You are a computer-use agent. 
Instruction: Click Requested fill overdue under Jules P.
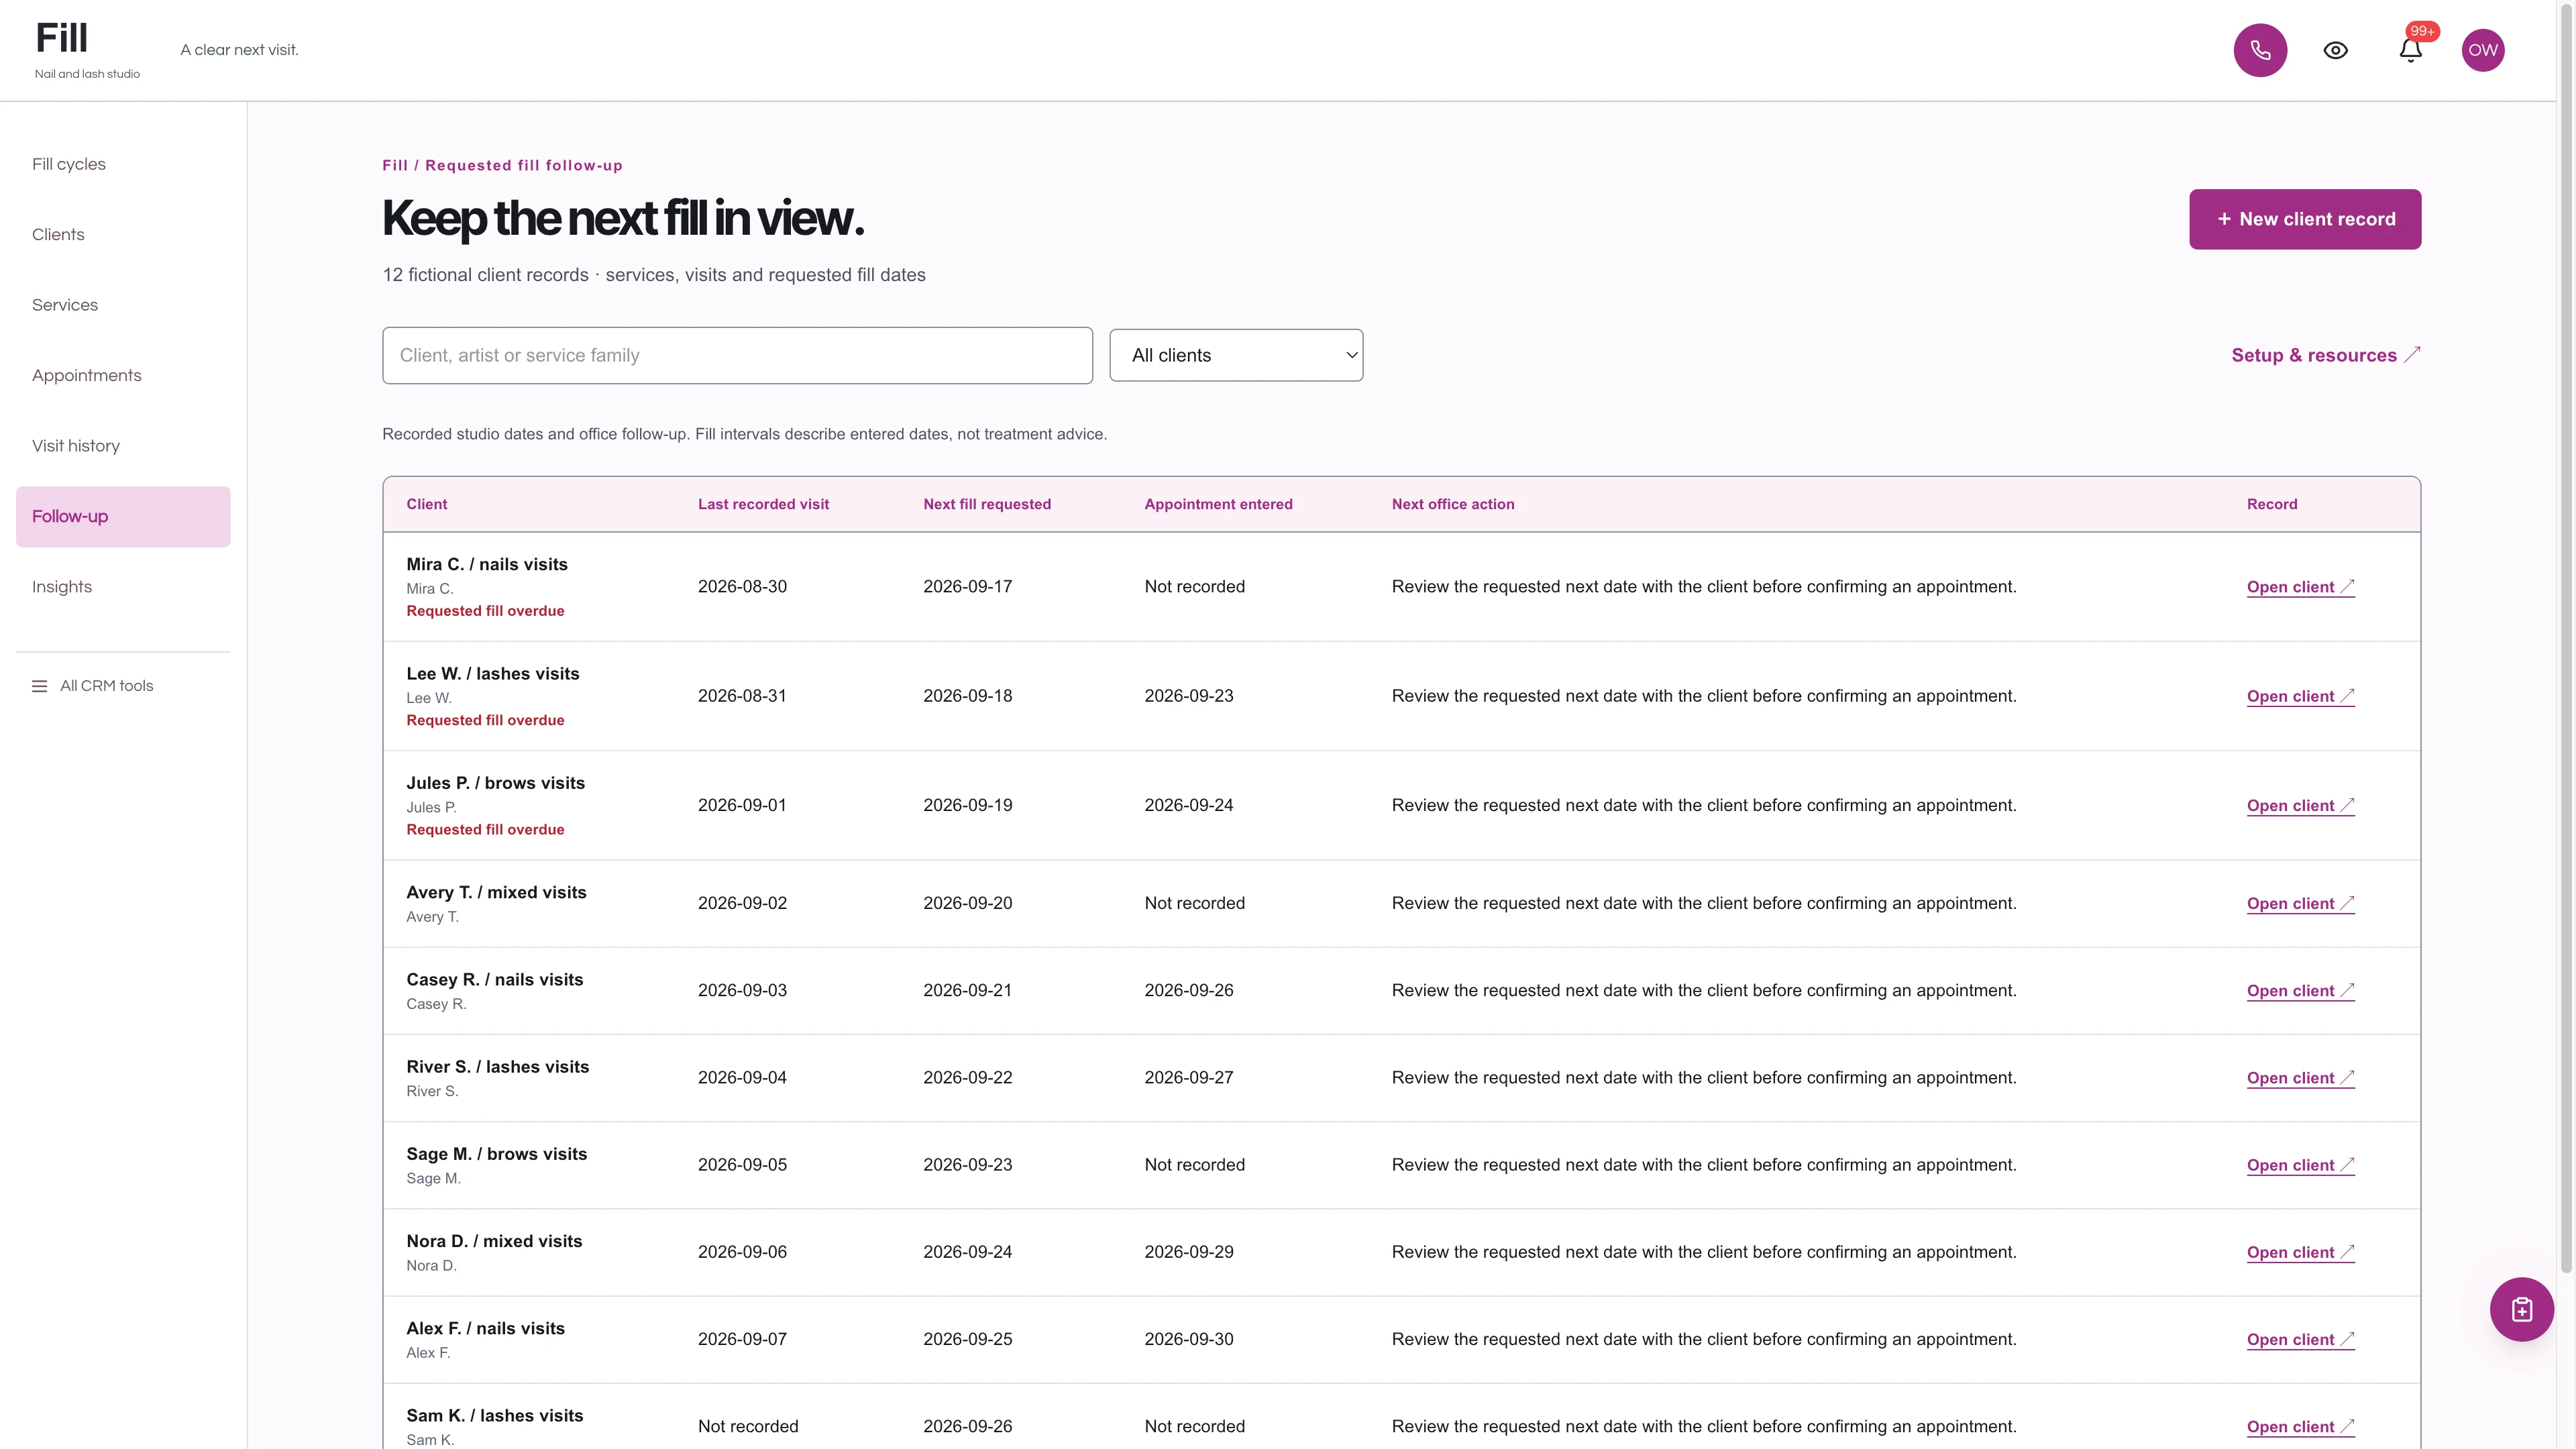point(485,829)
